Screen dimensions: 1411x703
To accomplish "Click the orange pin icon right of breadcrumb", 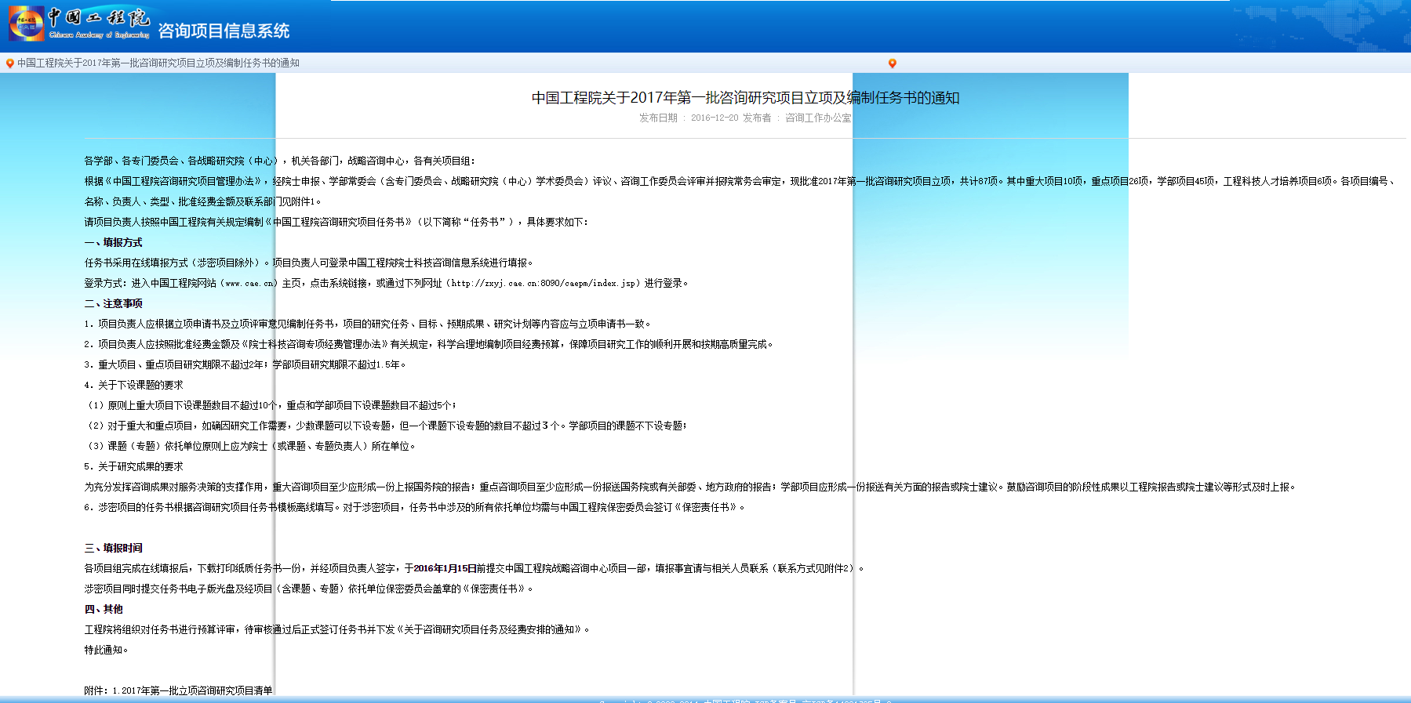I will pyautogui.click(x=892, y=63).
